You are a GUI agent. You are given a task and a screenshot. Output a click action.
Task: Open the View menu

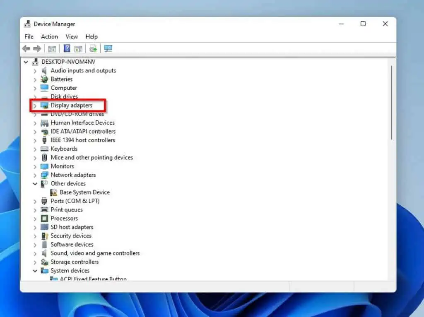(72, 36)
